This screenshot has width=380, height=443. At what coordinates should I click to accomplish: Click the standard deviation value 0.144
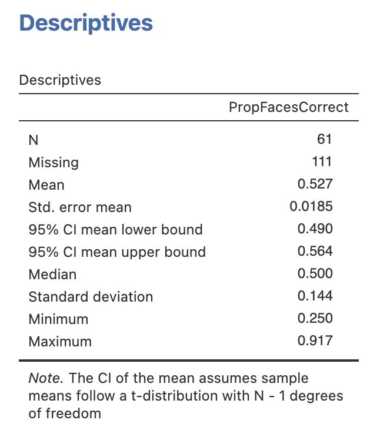(315, 296)
